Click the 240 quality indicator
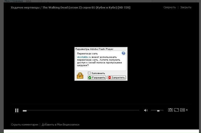This screenshot has width=201, height=133. [182, 110]
